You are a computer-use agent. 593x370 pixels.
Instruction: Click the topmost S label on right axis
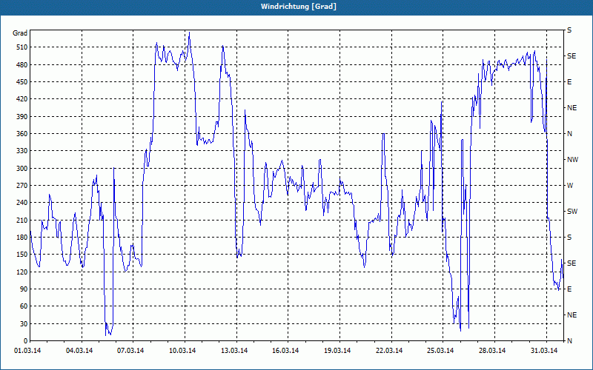(569, 30)
